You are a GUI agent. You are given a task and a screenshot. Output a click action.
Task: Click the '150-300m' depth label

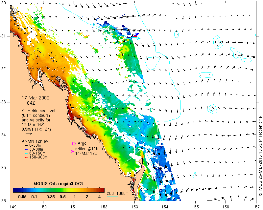38,157
